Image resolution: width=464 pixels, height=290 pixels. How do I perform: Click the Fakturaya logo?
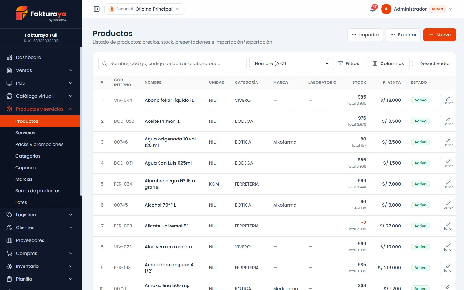(x=41, y=14)
